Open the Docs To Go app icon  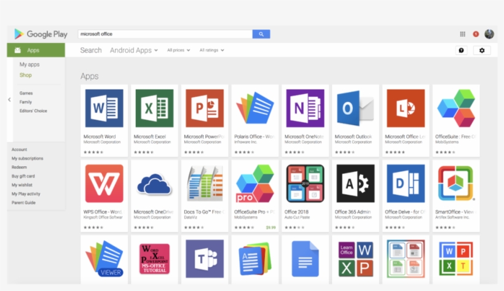(205, 184)
